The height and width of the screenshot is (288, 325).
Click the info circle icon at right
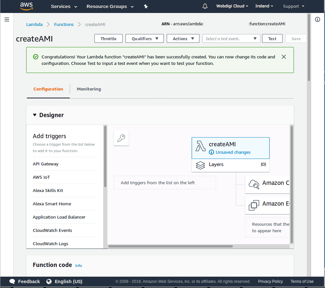point(317,19)
